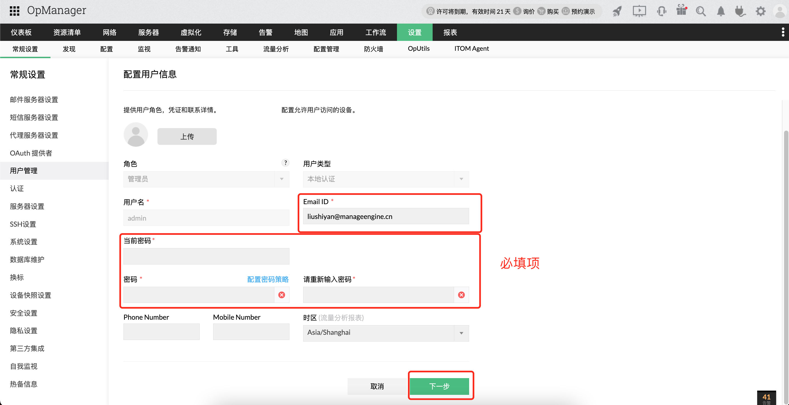Open SSH设置 in sidebar

point(23,224)
